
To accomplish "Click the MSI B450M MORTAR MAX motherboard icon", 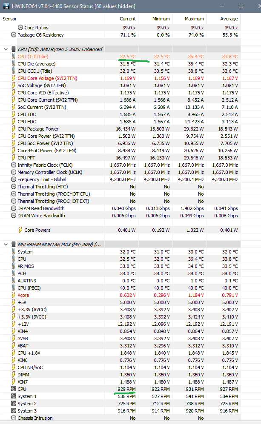I will pos(14,245).
